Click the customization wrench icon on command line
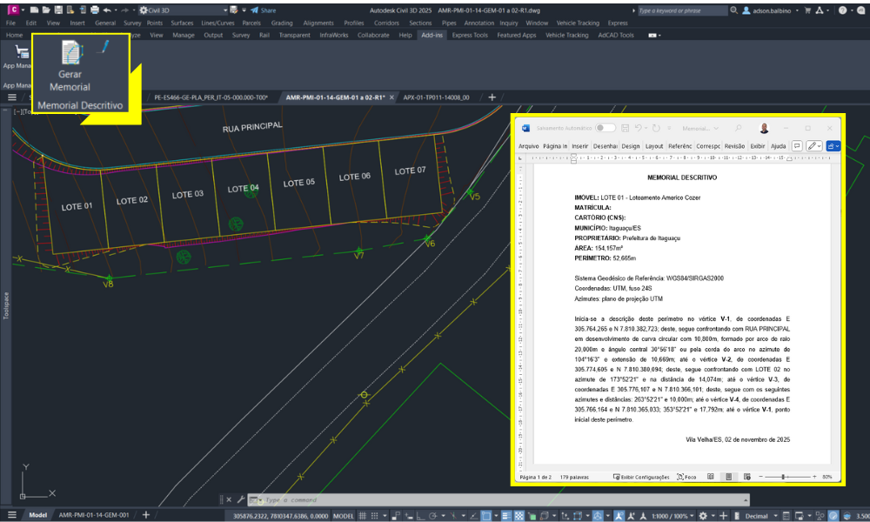This screenshot has width=870, height=522. pyautogui.click(x=241, y=499)
